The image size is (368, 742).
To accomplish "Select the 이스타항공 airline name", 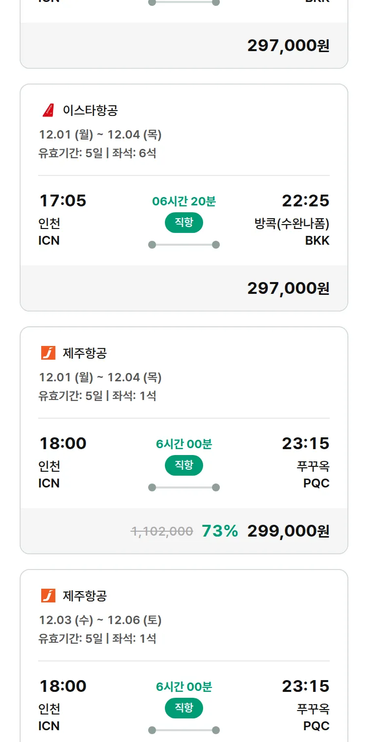I will pos(90,111).
